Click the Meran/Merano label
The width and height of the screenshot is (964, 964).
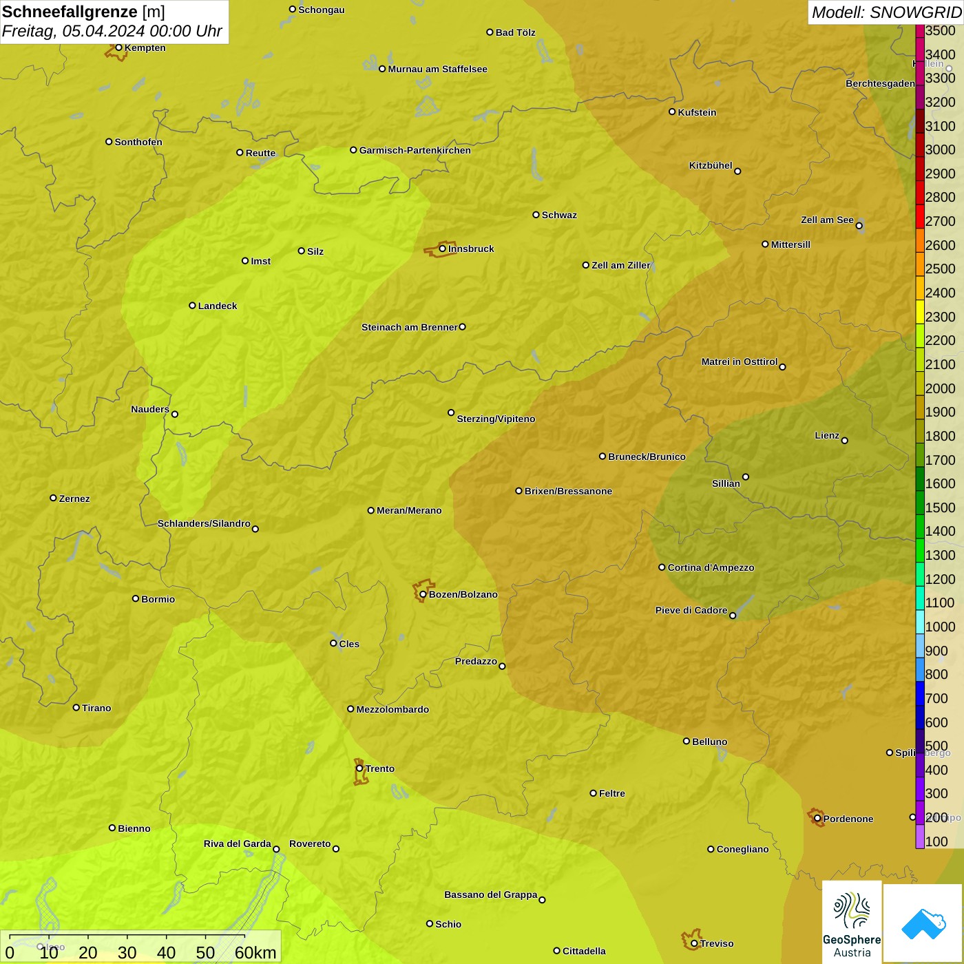pos(409,510)
